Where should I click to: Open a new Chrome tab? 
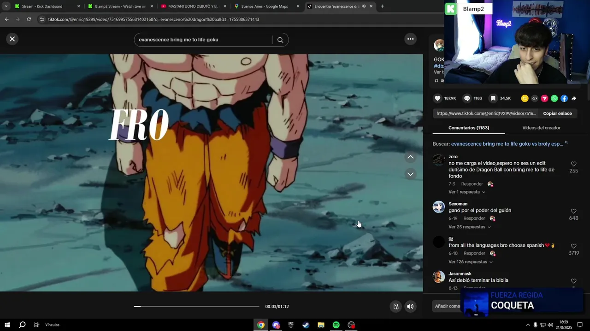coord(382,6)
